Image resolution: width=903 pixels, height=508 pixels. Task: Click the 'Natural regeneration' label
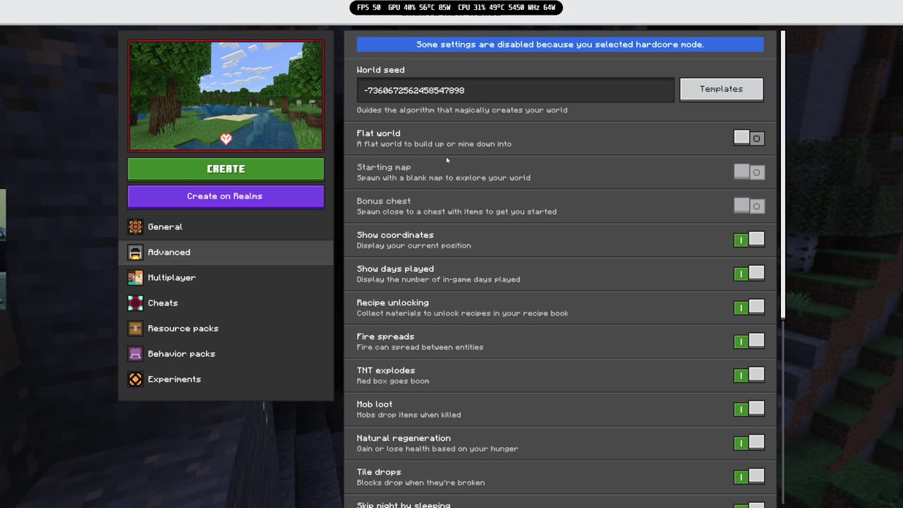404,438
